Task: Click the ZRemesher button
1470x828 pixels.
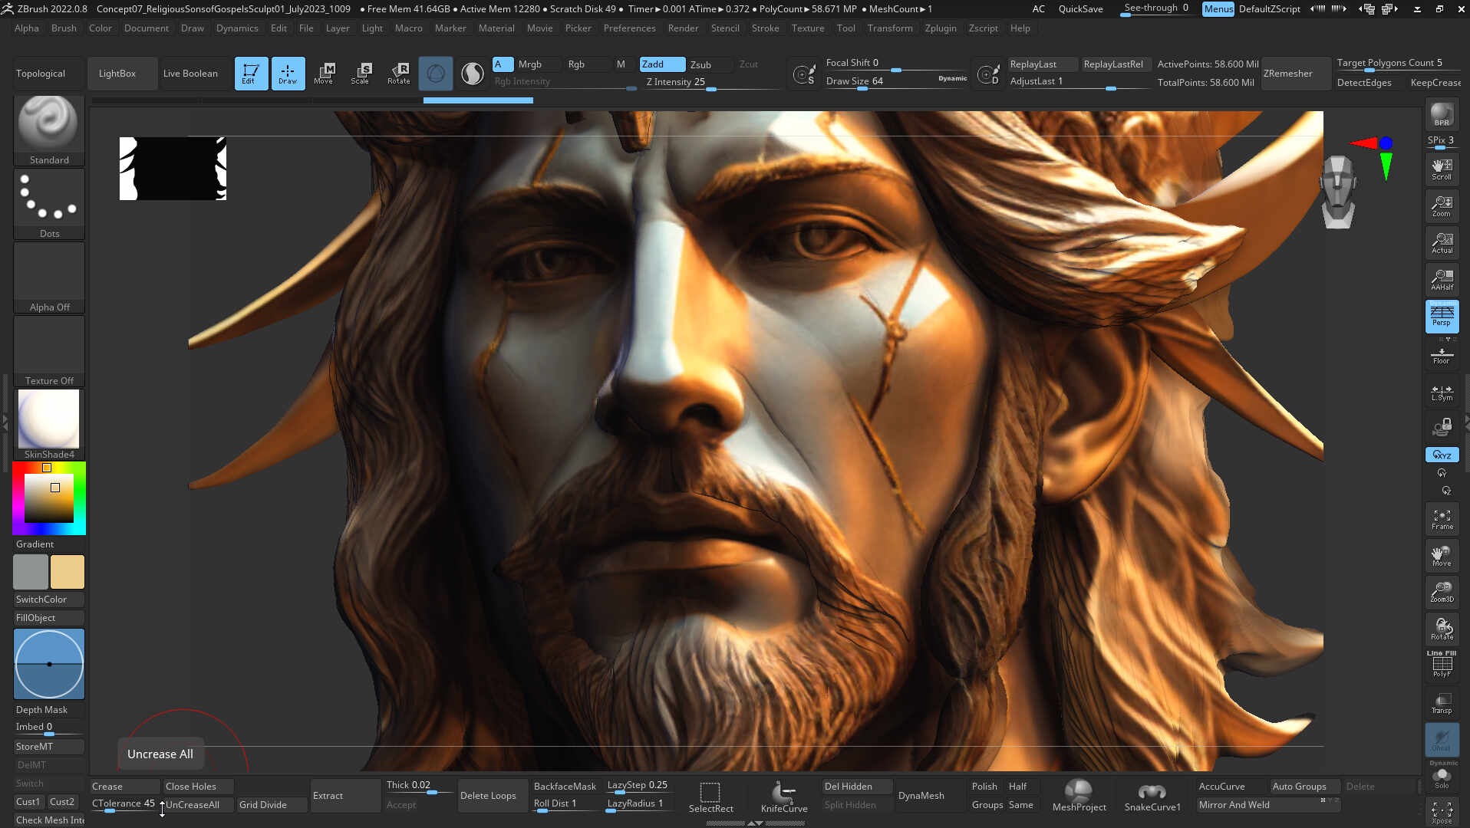Action: pos(1287,74)
